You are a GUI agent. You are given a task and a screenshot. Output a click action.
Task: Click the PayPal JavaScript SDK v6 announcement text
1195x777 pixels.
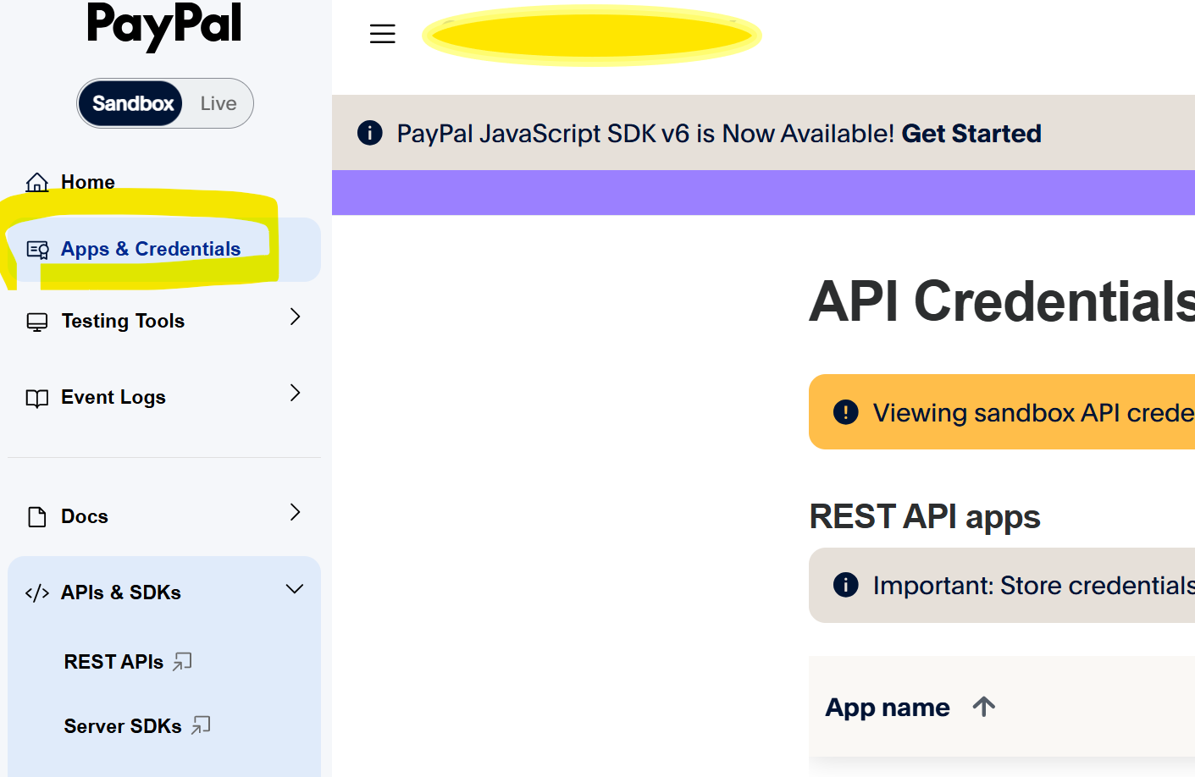tap(645, 134)
